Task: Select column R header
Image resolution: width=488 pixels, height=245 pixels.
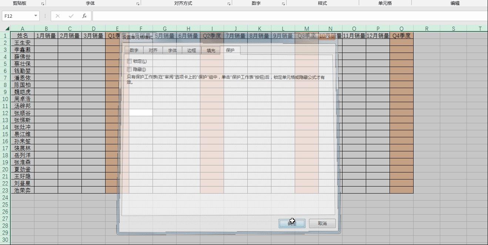Action: (427, 28)
